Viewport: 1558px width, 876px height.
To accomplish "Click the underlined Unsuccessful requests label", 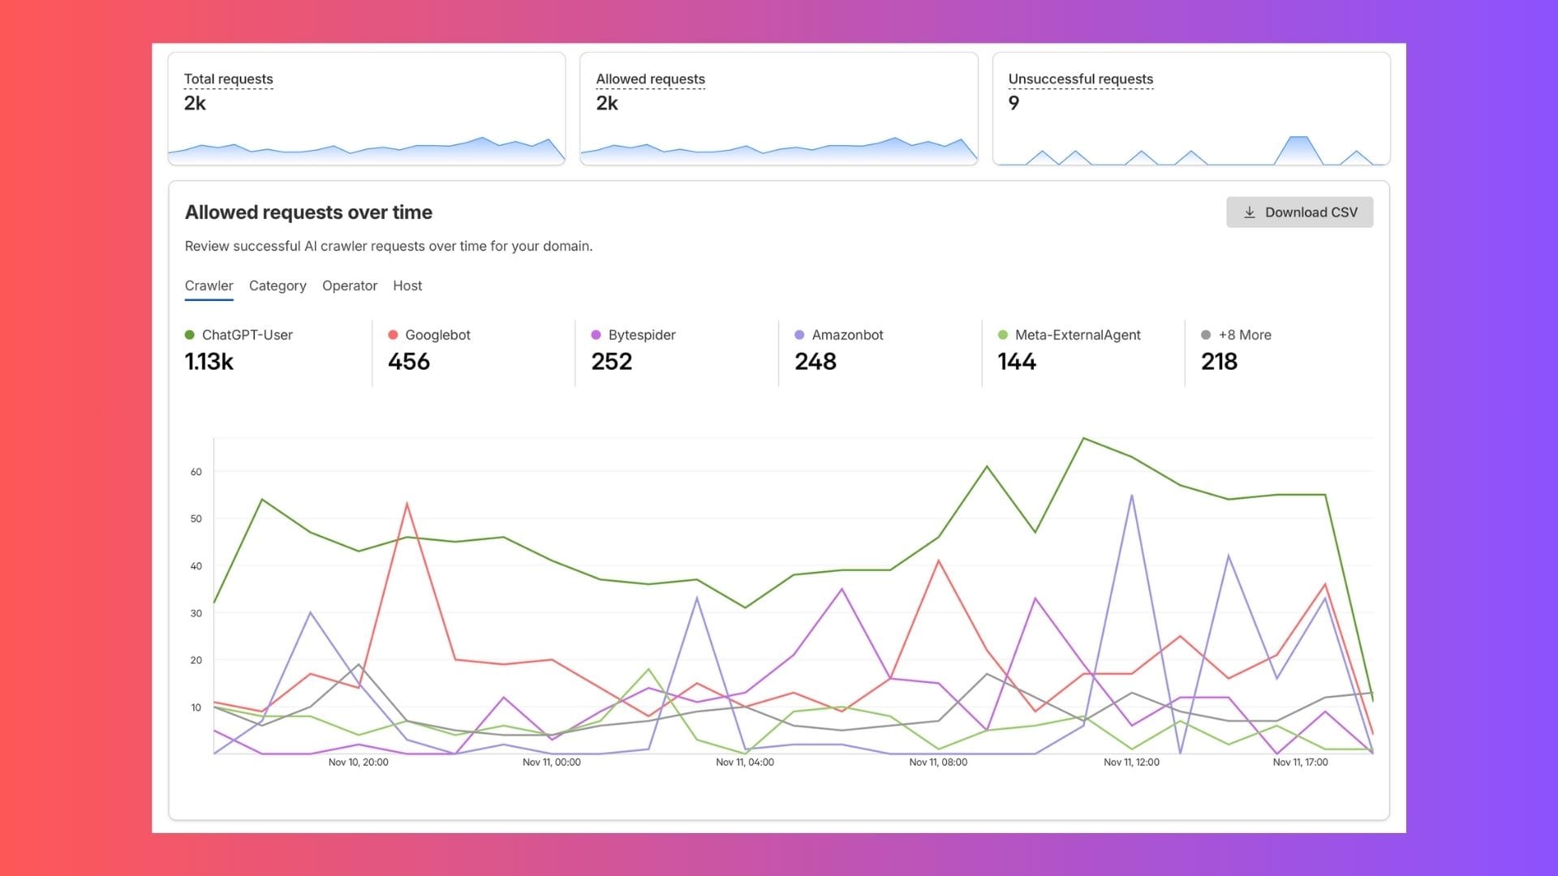I will (x=1080, y=79).
